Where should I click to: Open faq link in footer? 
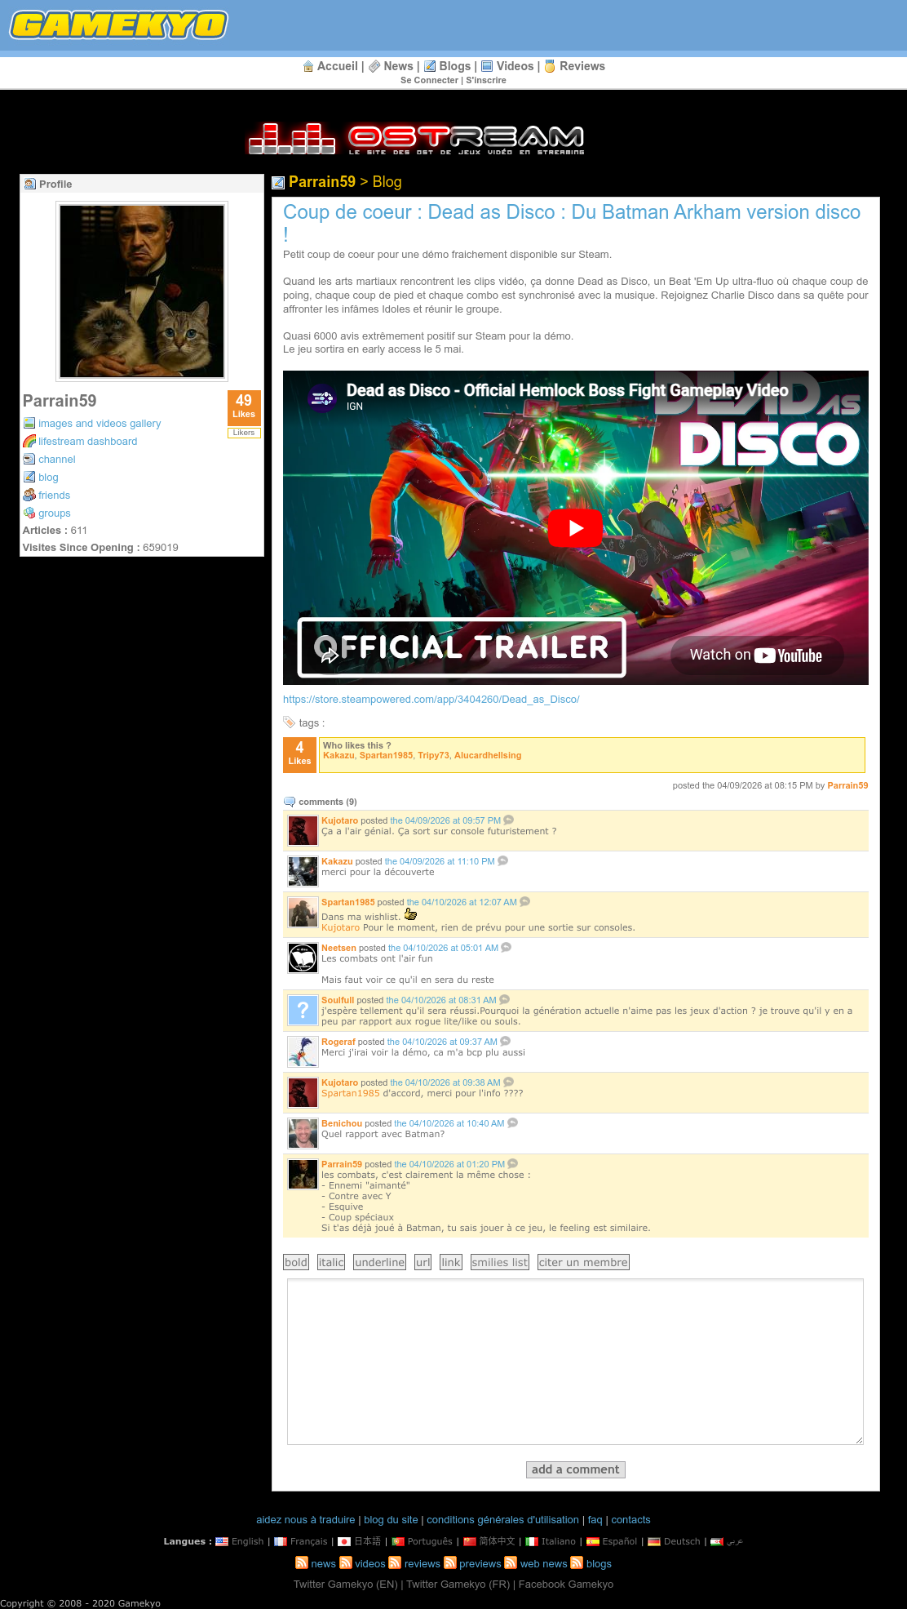(595, 1520)
